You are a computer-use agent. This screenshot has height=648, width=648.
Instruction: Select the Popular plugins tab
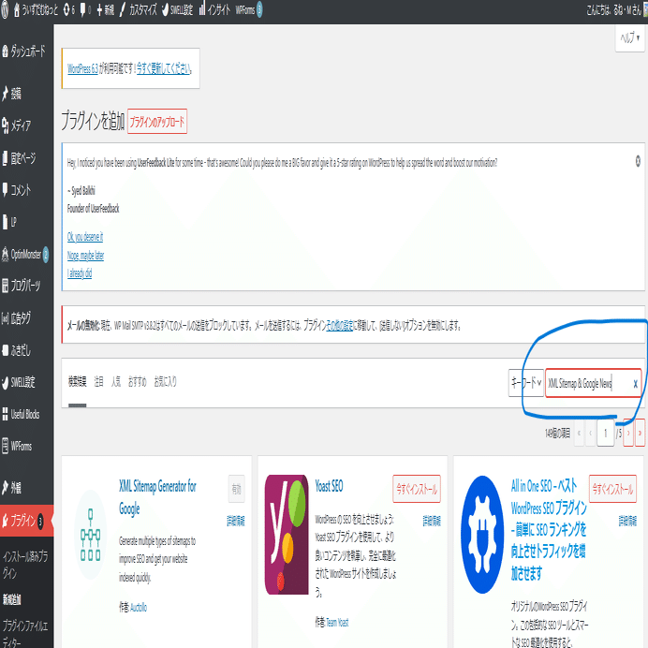point(116,382)
